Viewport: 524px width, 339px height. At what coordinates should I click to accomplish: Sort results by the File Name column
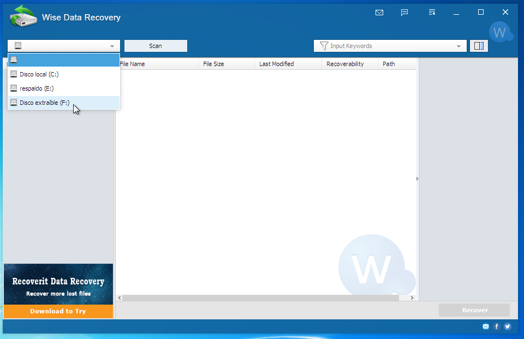[134, 63]
